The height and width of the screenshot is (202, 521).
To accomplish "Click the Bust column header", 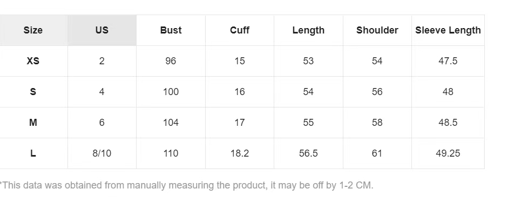I will click(x=171, y=30).
